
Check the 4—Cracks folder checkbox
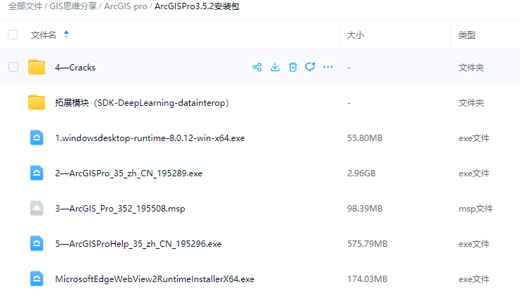[x=13, y=67]
